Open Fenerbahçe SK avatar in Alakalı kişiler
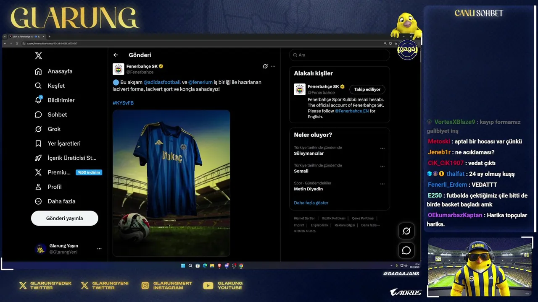This screenshot has width=538, height=302. pos(300,89)
